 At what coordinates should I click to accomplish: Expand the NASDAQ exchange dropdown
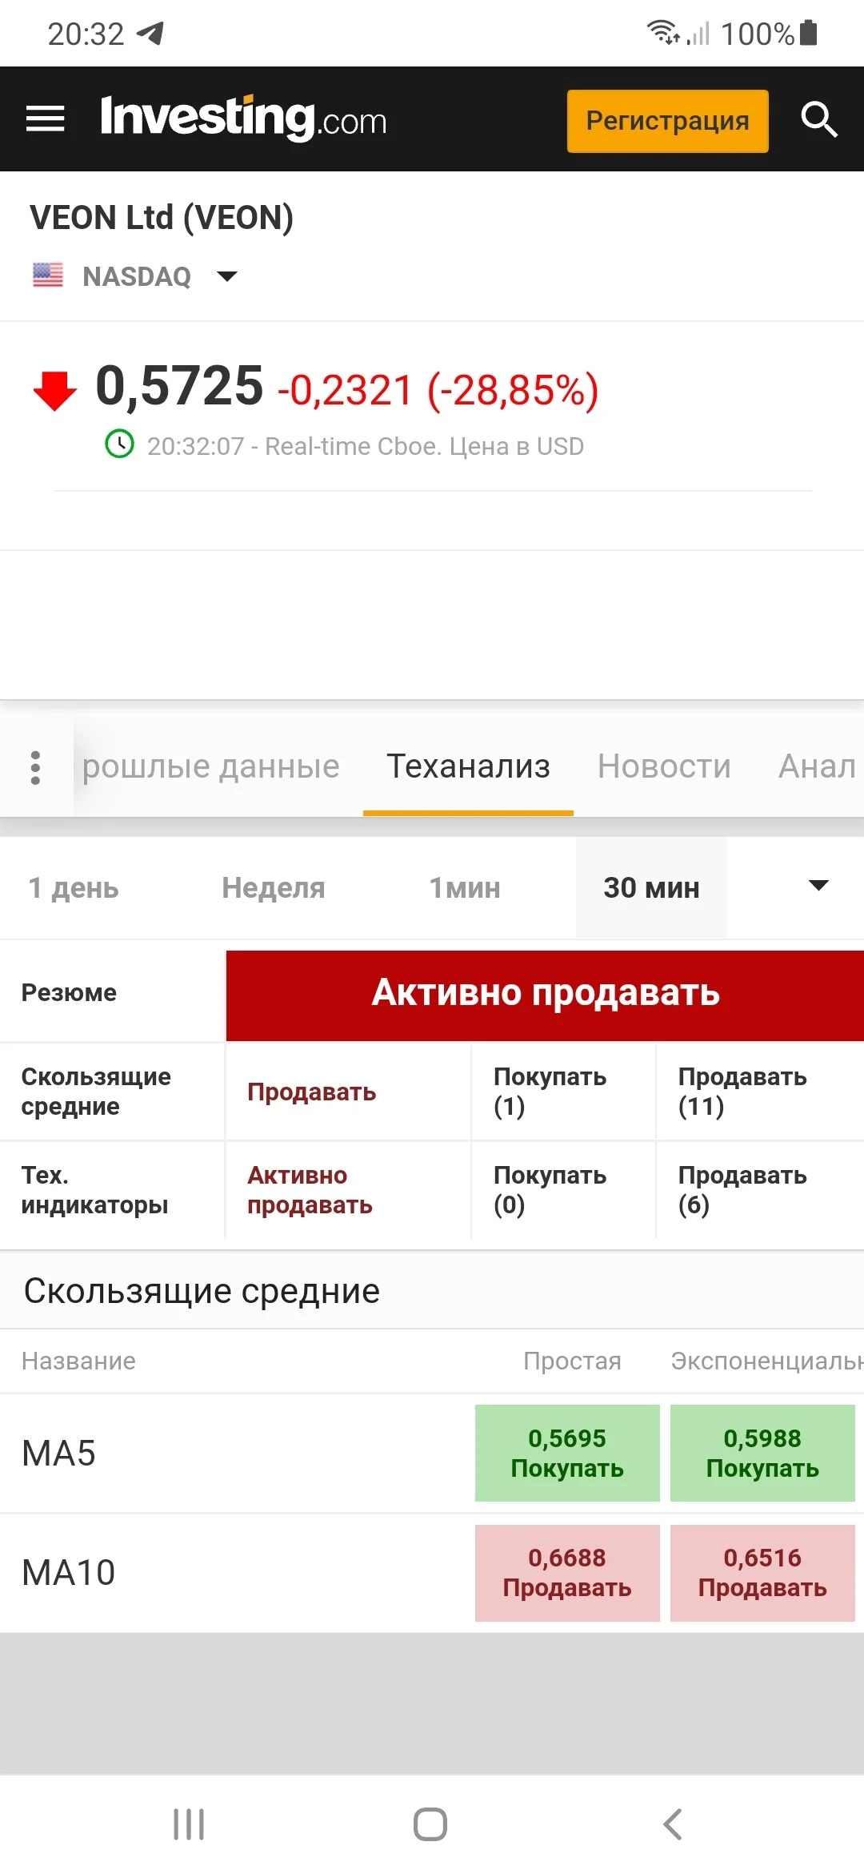pos(227,276)
